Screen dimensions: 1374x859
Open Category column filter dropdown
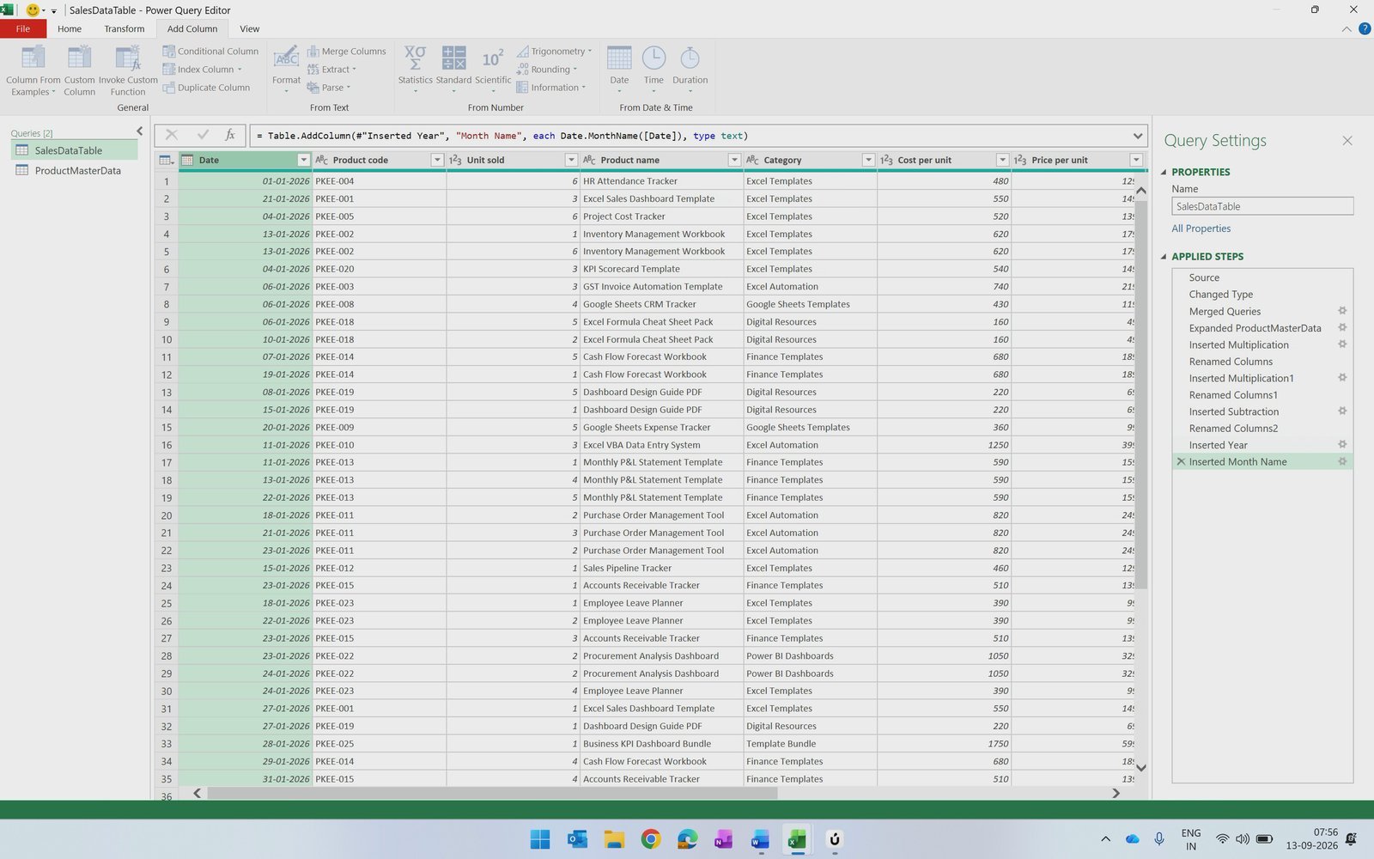pos(868,160)
